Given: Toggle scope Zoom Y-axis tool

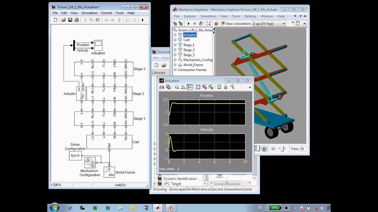Looking at the screenshot, I should (190, 87).
